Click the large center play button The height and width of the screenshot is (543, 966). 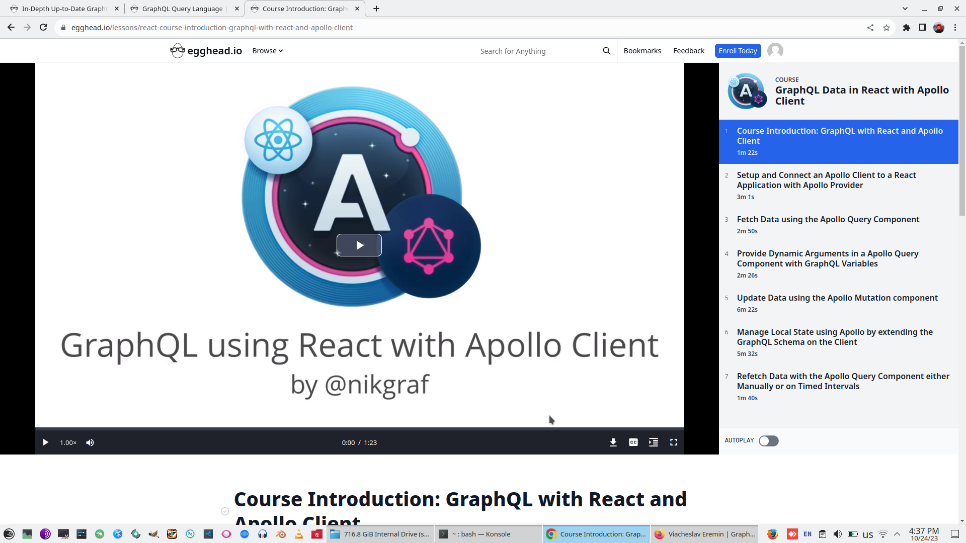click(359, 245)
